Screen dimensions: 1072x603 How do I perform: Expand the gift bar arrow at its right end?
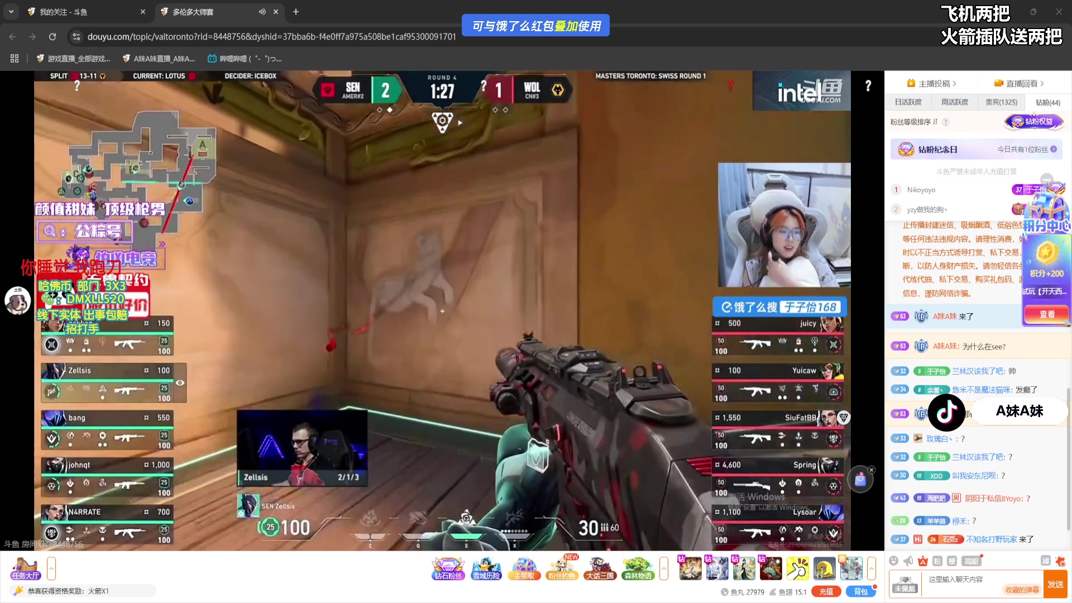[871, 568]
